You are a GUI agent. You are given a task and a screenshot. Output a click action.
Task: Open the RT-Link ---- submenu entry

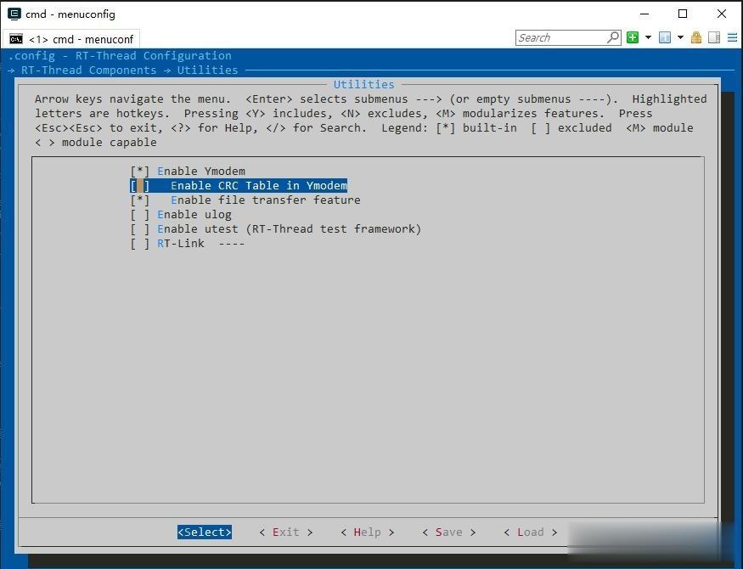point(201,244)
